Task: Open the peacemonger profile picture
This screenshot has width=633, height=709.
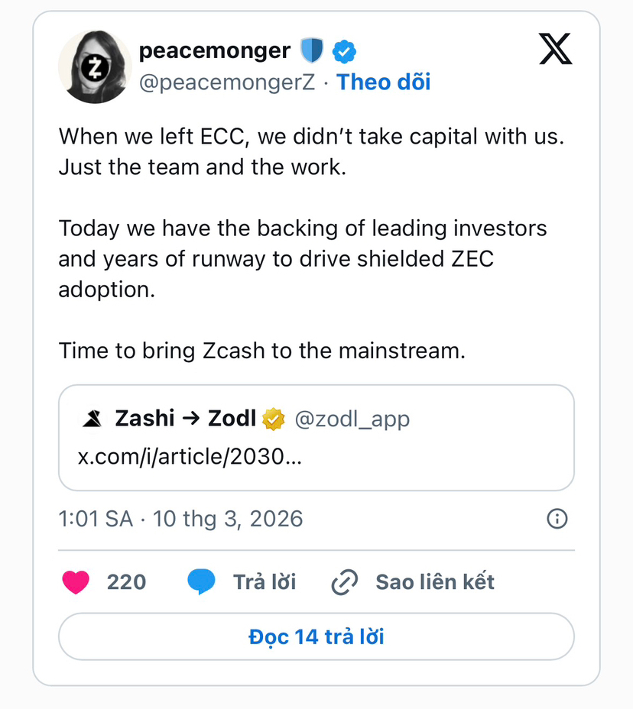Action: click(95, 67)
